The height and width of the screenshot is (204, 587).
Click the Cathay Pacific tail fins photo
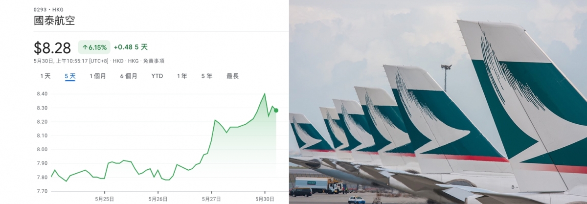438,102
